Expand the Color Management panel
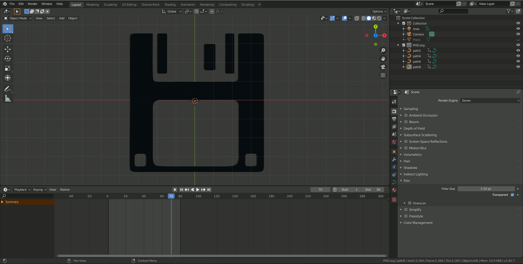The height and width of the screenshot is (264, 523). point(418,223)
